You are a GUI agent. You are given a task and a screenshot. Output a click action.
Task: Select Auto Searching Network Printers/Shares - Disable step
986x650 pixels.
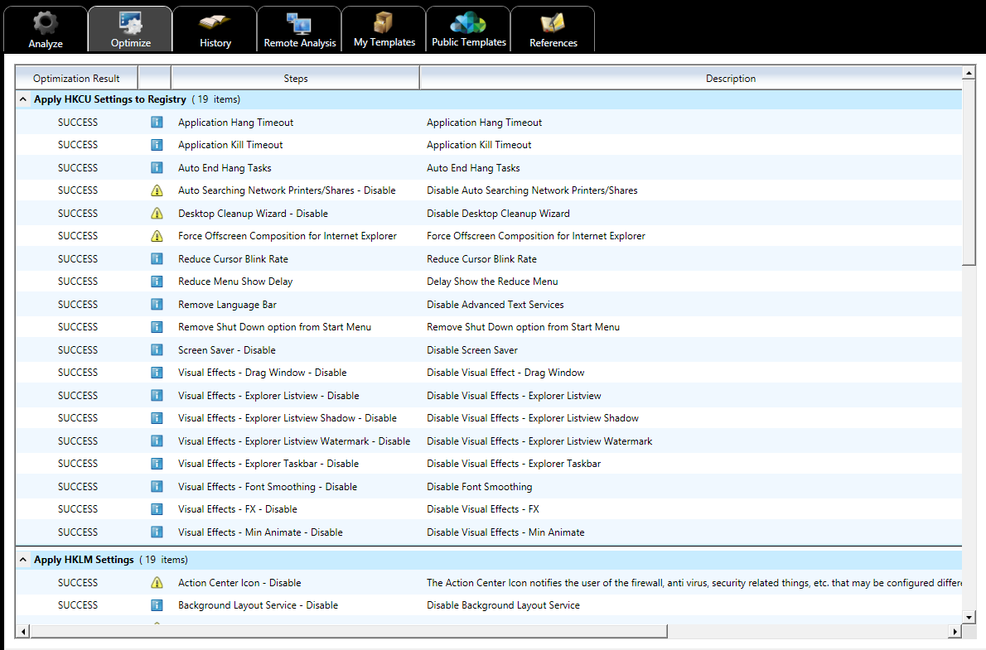[x=287, y=190]
